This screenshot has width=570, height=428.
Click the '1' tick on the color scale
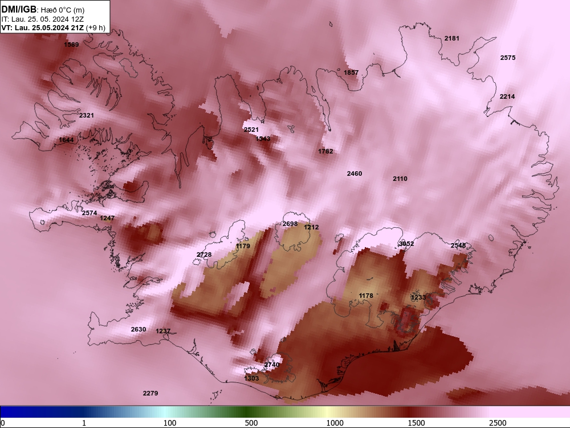[x=84, y=423]
